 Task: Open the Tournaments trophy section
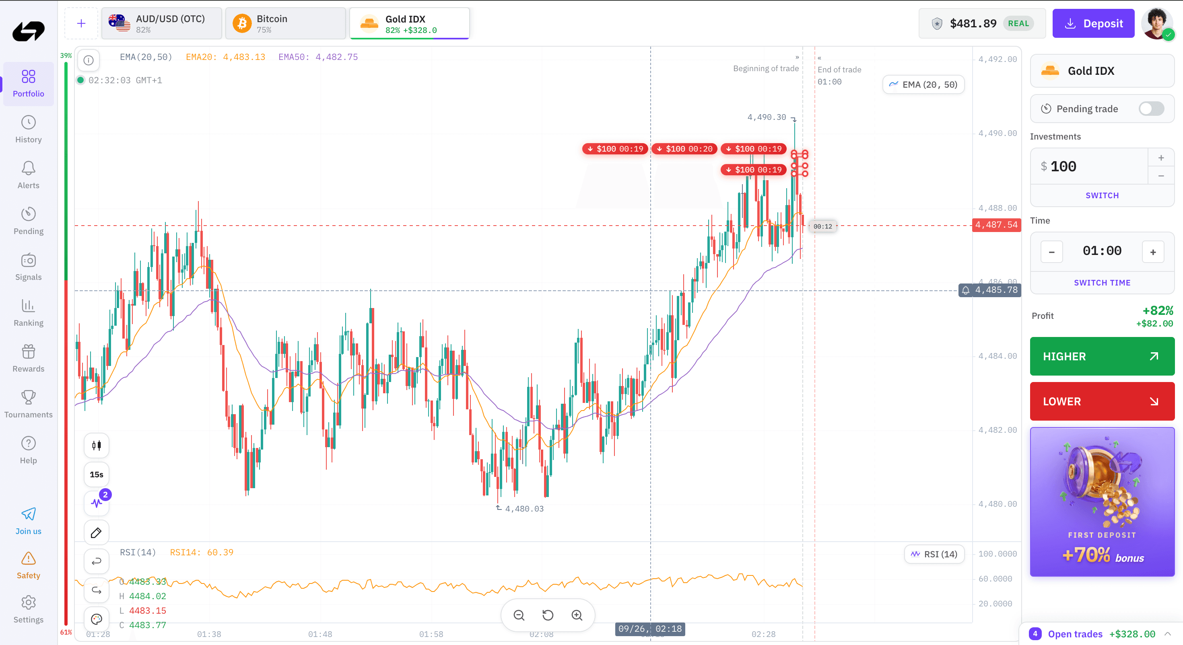(x=29, y=405)
